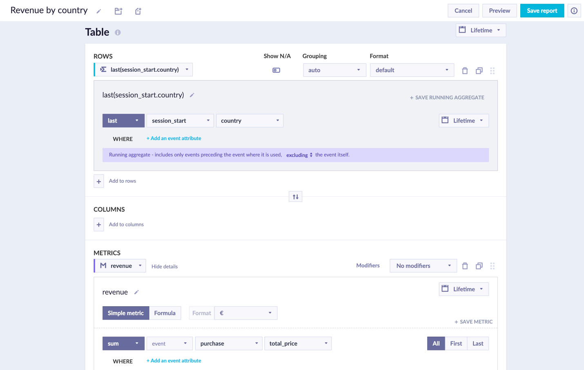The width and height of the screenshot is (584, 370).
Task: Delete the rows attribute with trash icon
Action: (x=465, y=70)
